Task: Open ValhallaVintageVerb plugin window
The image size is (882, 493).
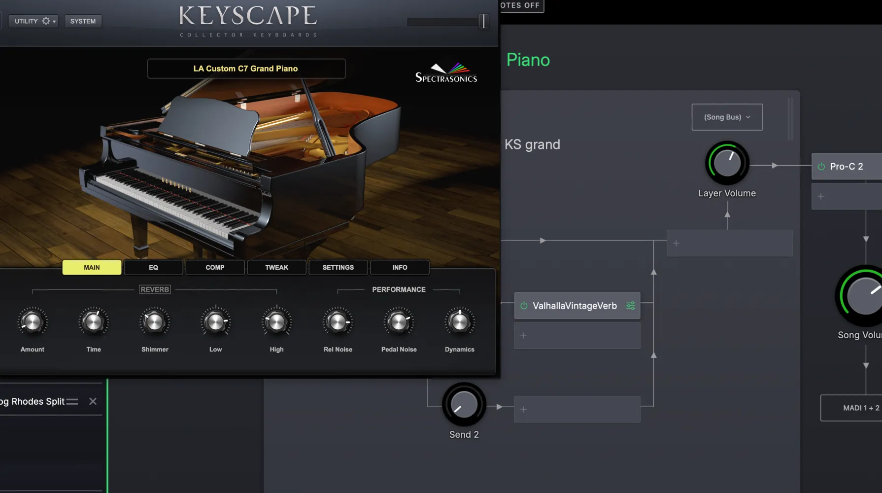Action: coord(575,306)
